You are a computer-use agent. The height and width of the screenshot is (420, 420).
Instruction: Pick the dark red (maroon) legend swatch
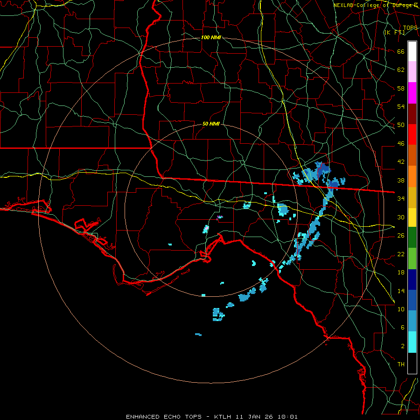click(x=412, y=114)
